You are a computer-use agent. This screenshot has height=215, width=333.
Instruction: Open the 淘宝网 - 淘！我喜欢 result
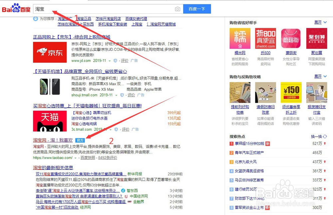click(x=53, y=140)
